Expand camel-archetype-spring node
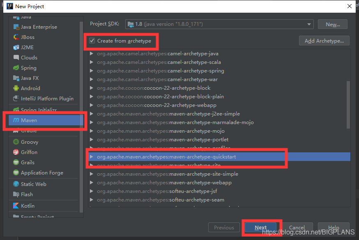Viewport: 359px width, 240px height. [x=92, y=71]
